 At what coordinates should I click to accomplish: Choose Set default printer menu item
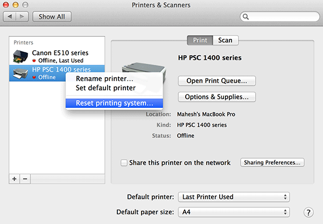(x=106, y=87)
